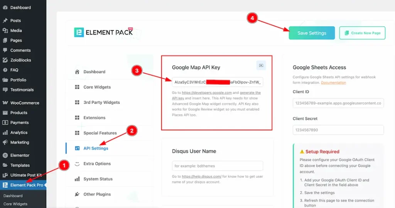Image resolution: width=395 pixels, height=208 pixels.
Task: Click the Core Widgets grid icon
Action: click(77, 87)
